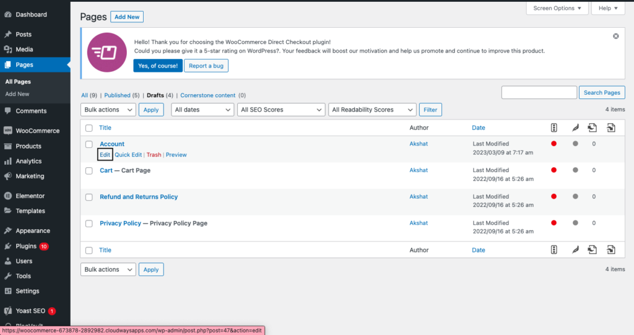634x335 pixels.
Task: Click the Tools wrench icon
Action: pyautogui.click(x=7, y=276)
